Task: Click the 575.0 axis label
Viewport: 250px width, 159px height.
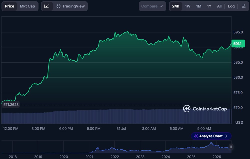Action: [238, 93]
